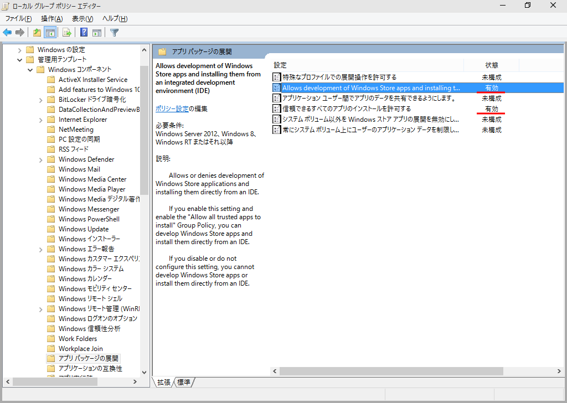This screenshot has width=567, height=403.
Task: Select policy 特殊なプロファイルでの展開操作を許可する
Action: (339, 77)
